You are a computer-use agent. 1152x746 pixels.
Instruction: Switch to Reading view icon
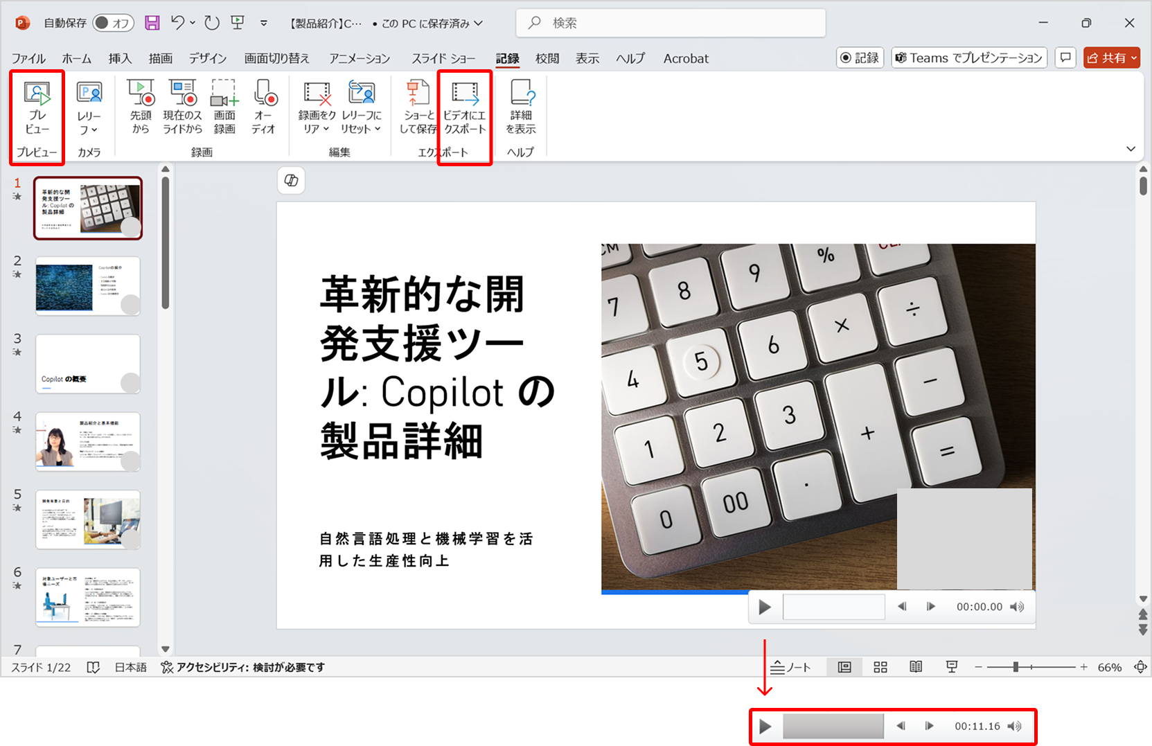916,667
